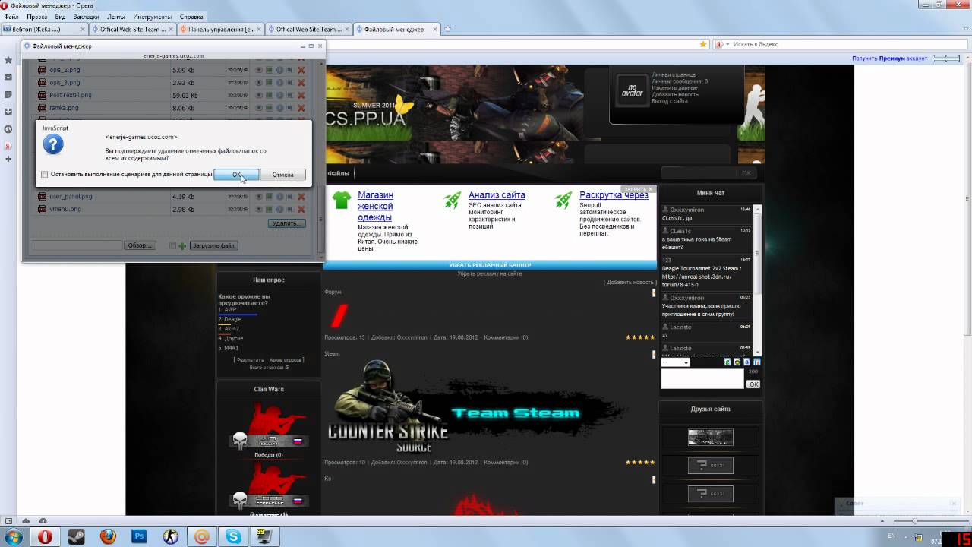Open bookmarks star panel in Opera sidebar
This screenshot has height=547, width=972.
click(8, 59)
